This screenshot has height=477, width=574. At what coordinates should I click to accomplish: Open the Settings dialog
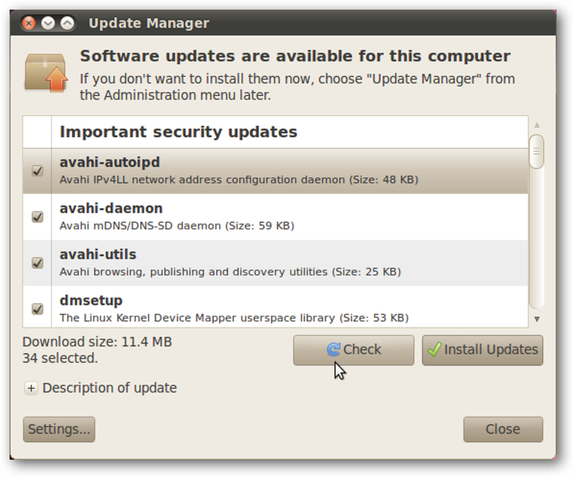59,429
